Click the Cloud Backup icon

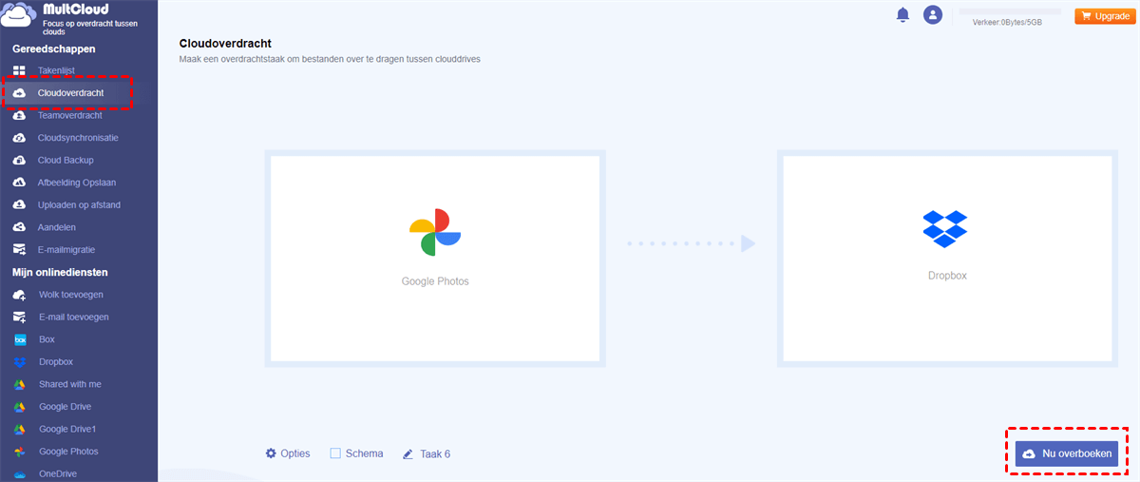[19, 160]
